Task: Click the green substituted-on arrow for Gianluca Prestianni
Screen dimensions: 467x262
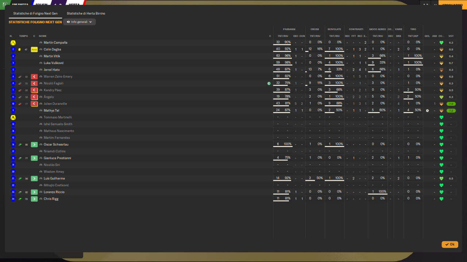Action: [34, 158]
